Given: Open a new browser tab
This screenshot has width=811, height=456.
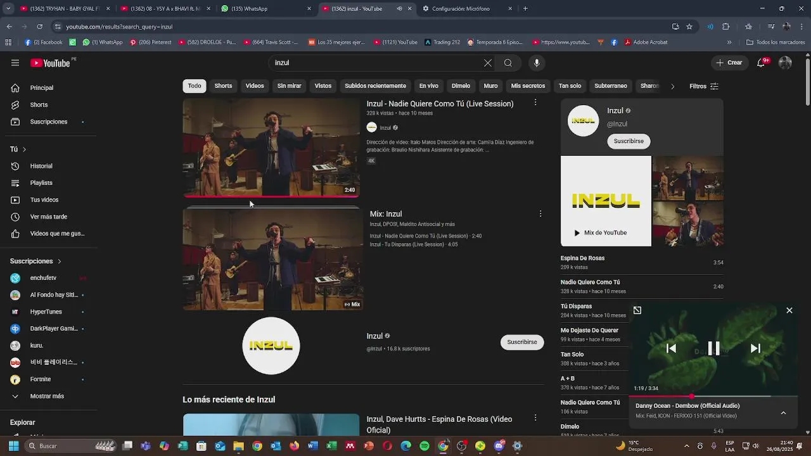Looking at the screenshot, I should pos(525,9).
